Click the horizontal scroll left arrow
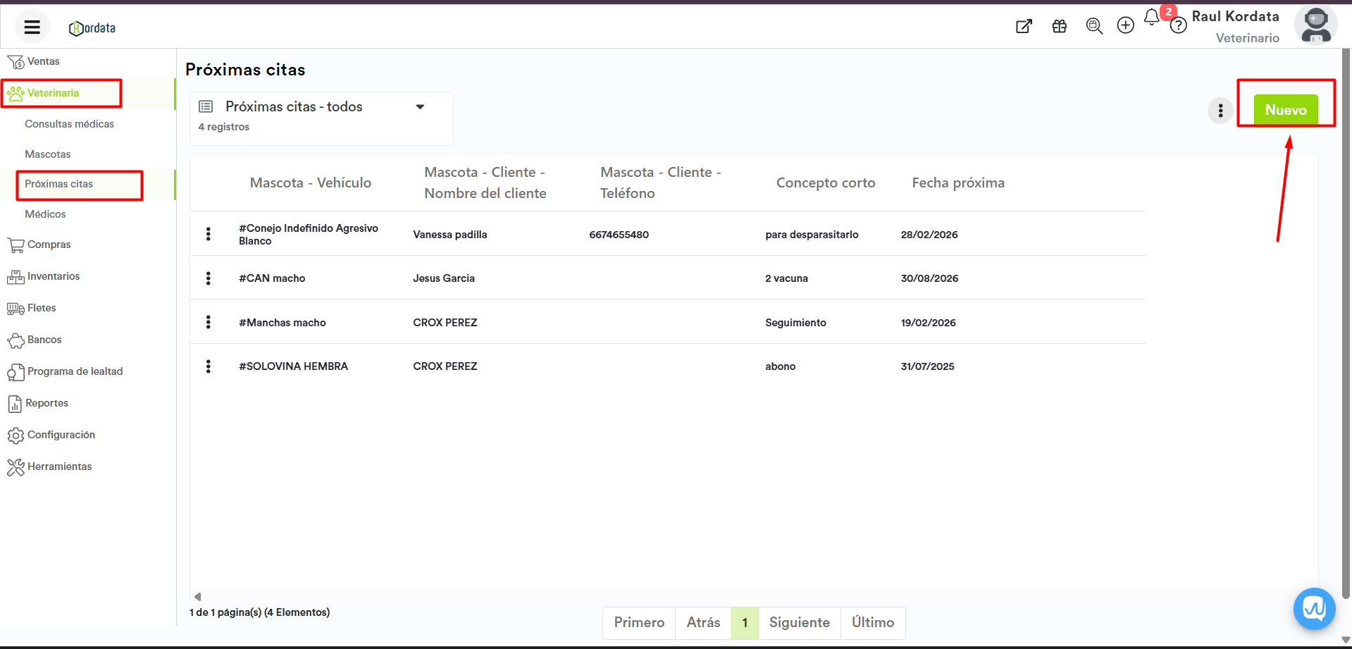1352x649 pixels. (198, 596)
